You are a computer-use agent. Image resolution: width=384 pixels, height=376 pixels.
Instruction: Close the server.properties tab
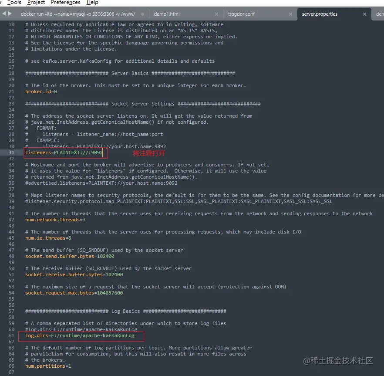[364, 14]
